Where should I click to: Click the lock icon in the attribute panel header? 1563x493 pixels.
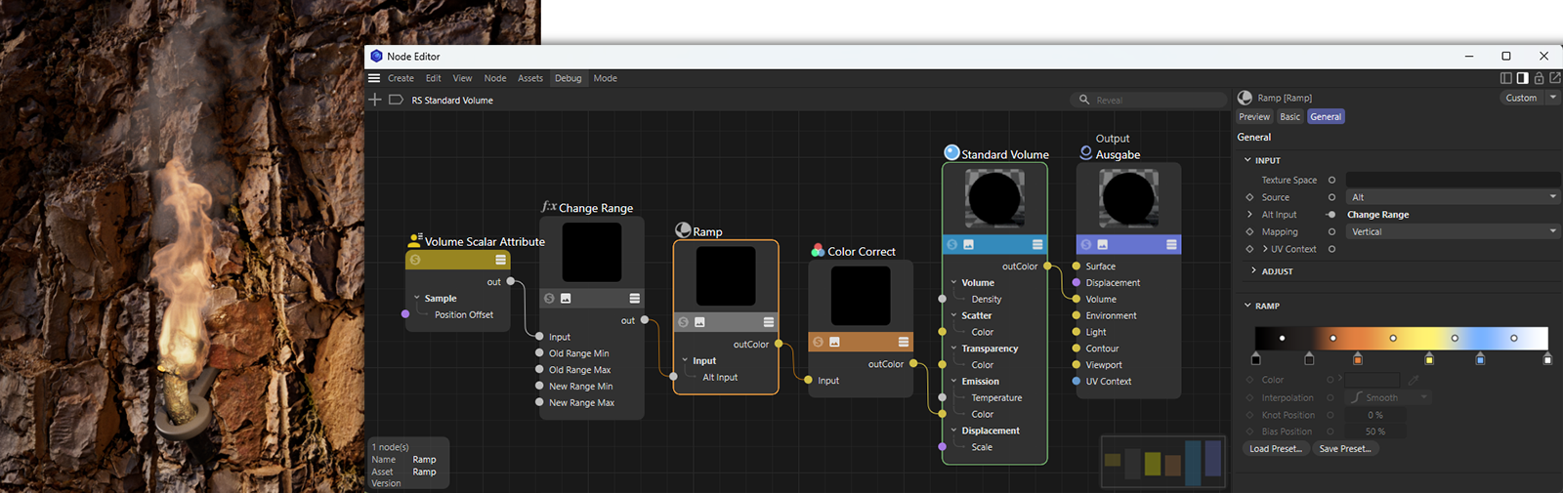point(1539,78)
